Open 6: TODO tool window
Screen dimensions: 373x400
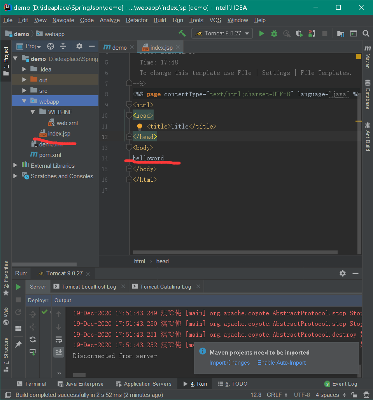tap(233, 384)
